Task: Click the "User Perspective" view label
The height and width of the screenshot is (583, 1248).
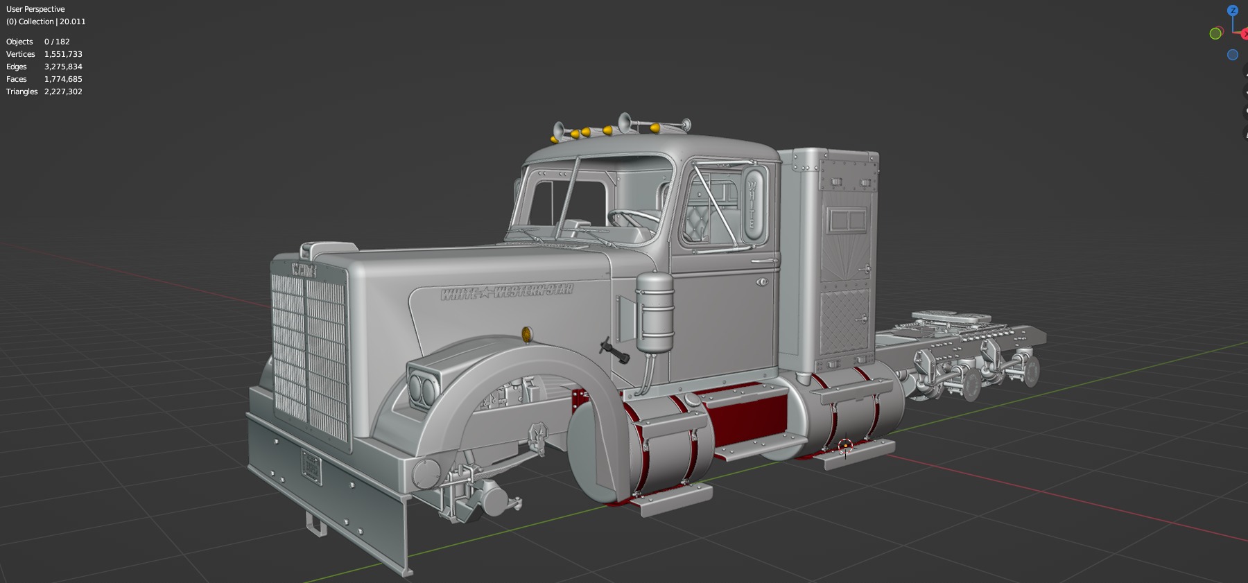Action: click(35, 9)
